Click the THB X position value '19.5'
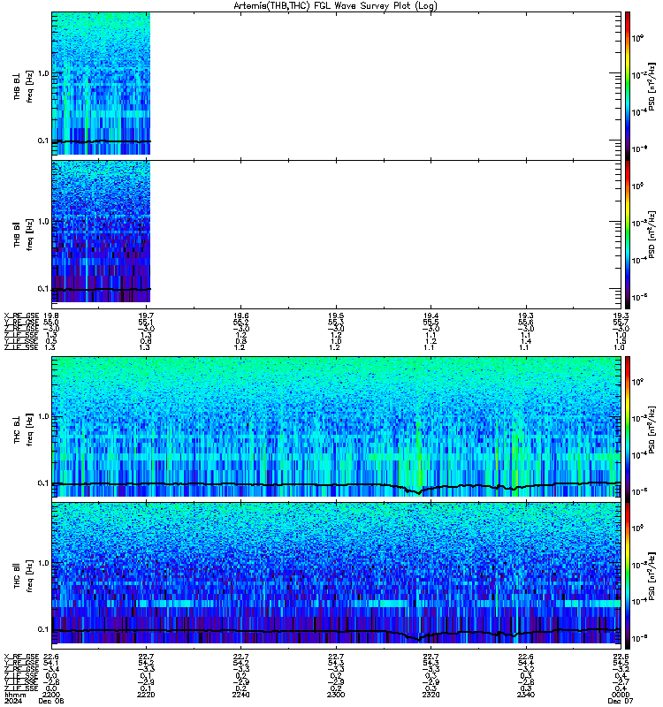This screenshot has width=663, height=707. (336, 316)
